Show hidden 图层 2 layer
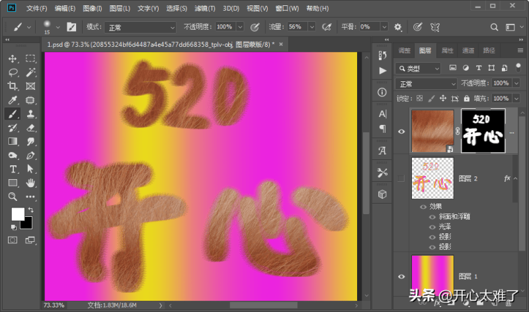Viewport: 529px width, 312px height. (x=401, y=178)
